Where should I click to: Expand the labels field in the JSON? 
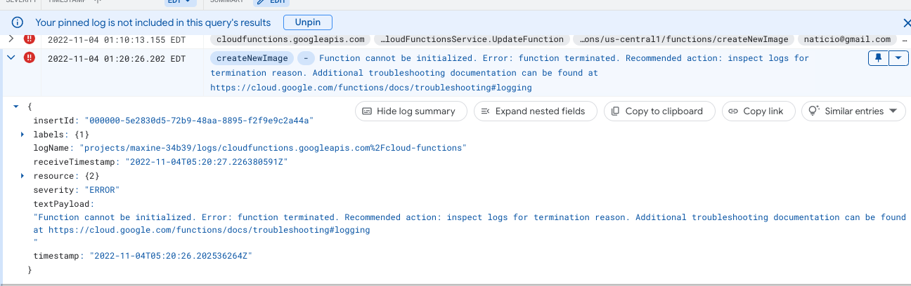22,134
